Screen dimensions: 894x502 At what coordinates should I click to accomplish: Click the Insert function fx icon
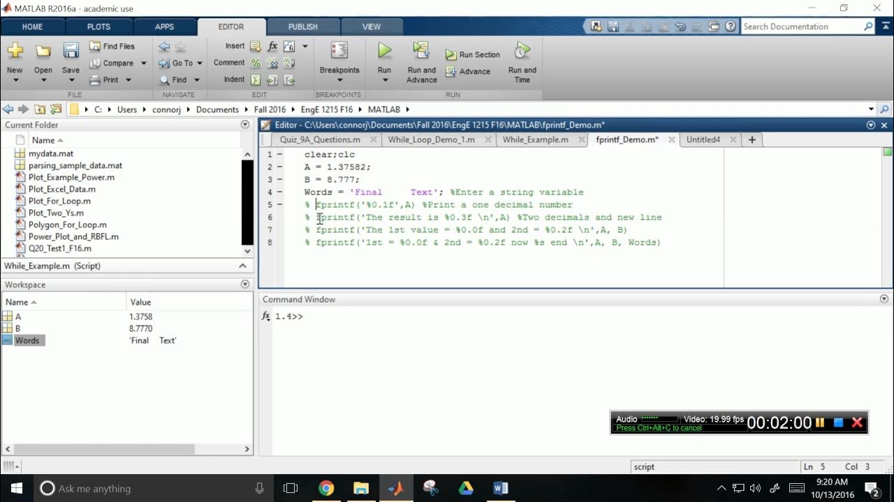[x=272, y=46]
